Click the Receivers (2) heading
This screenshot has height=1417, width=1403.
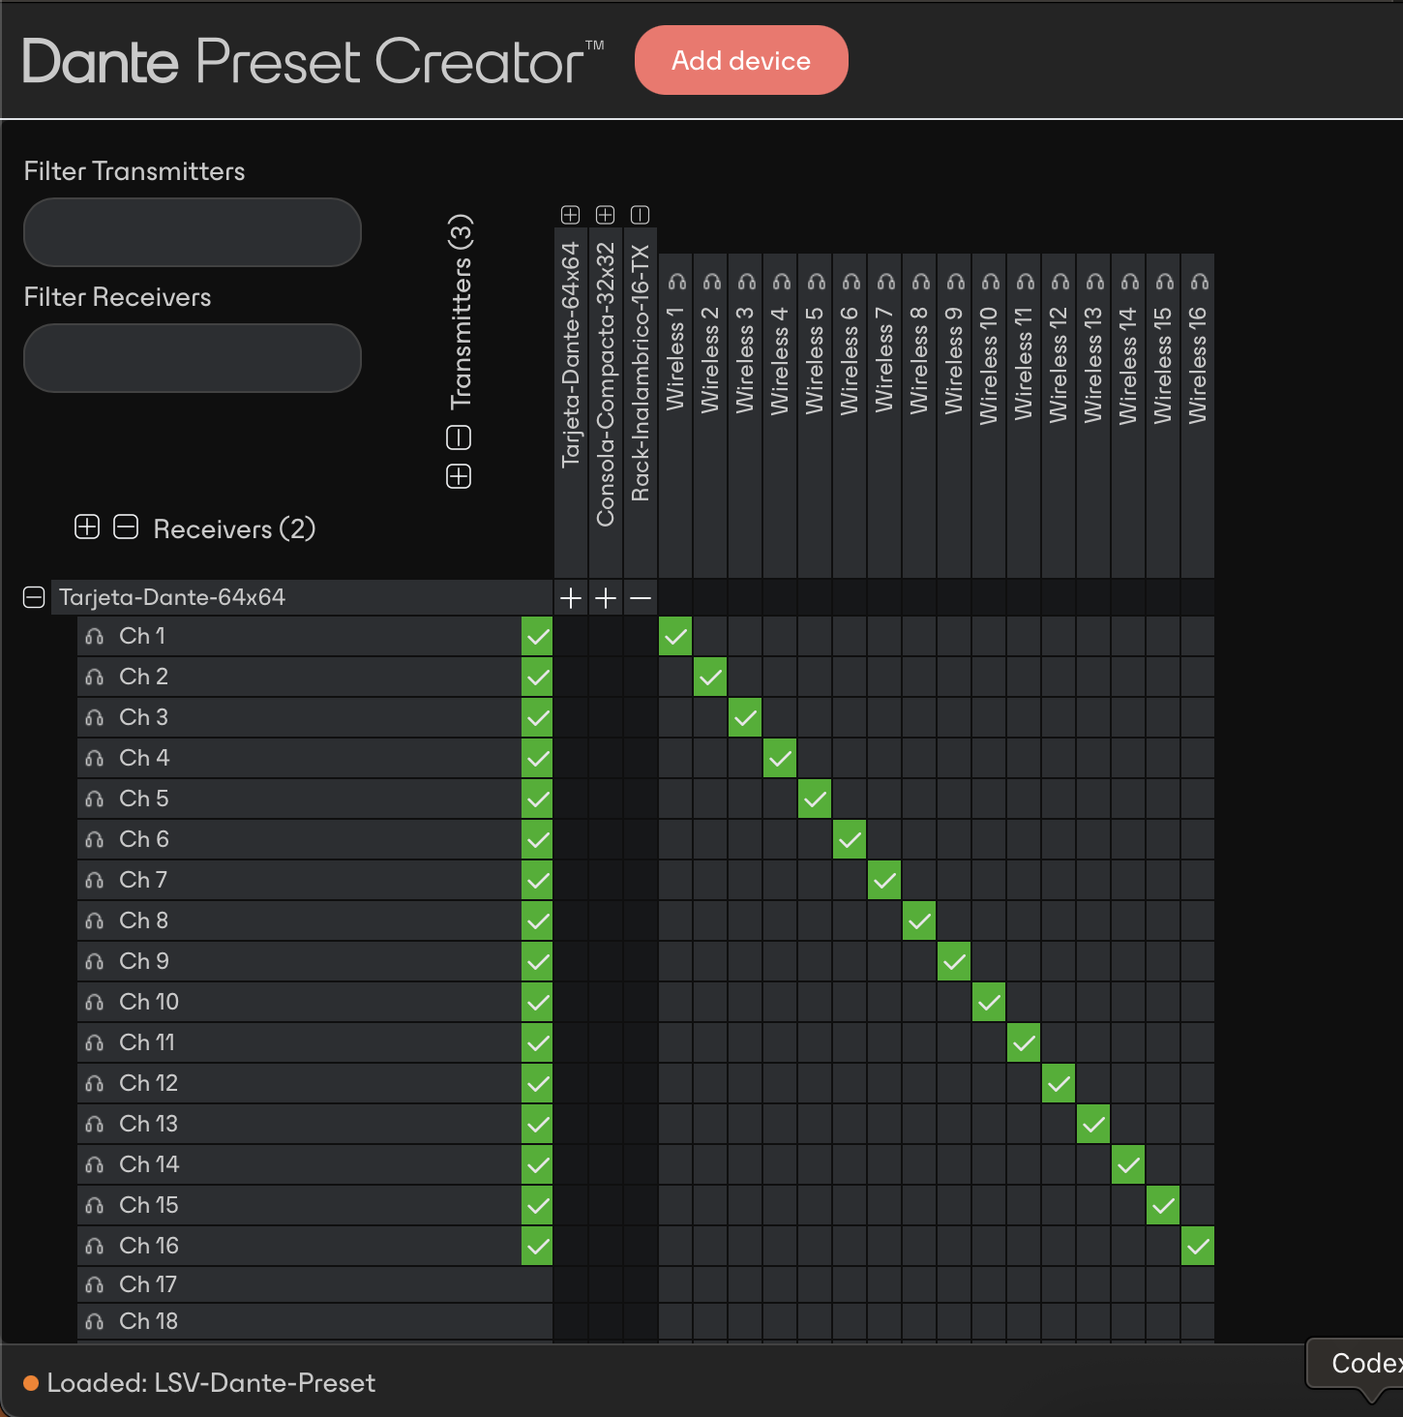[x=235, y=528]
